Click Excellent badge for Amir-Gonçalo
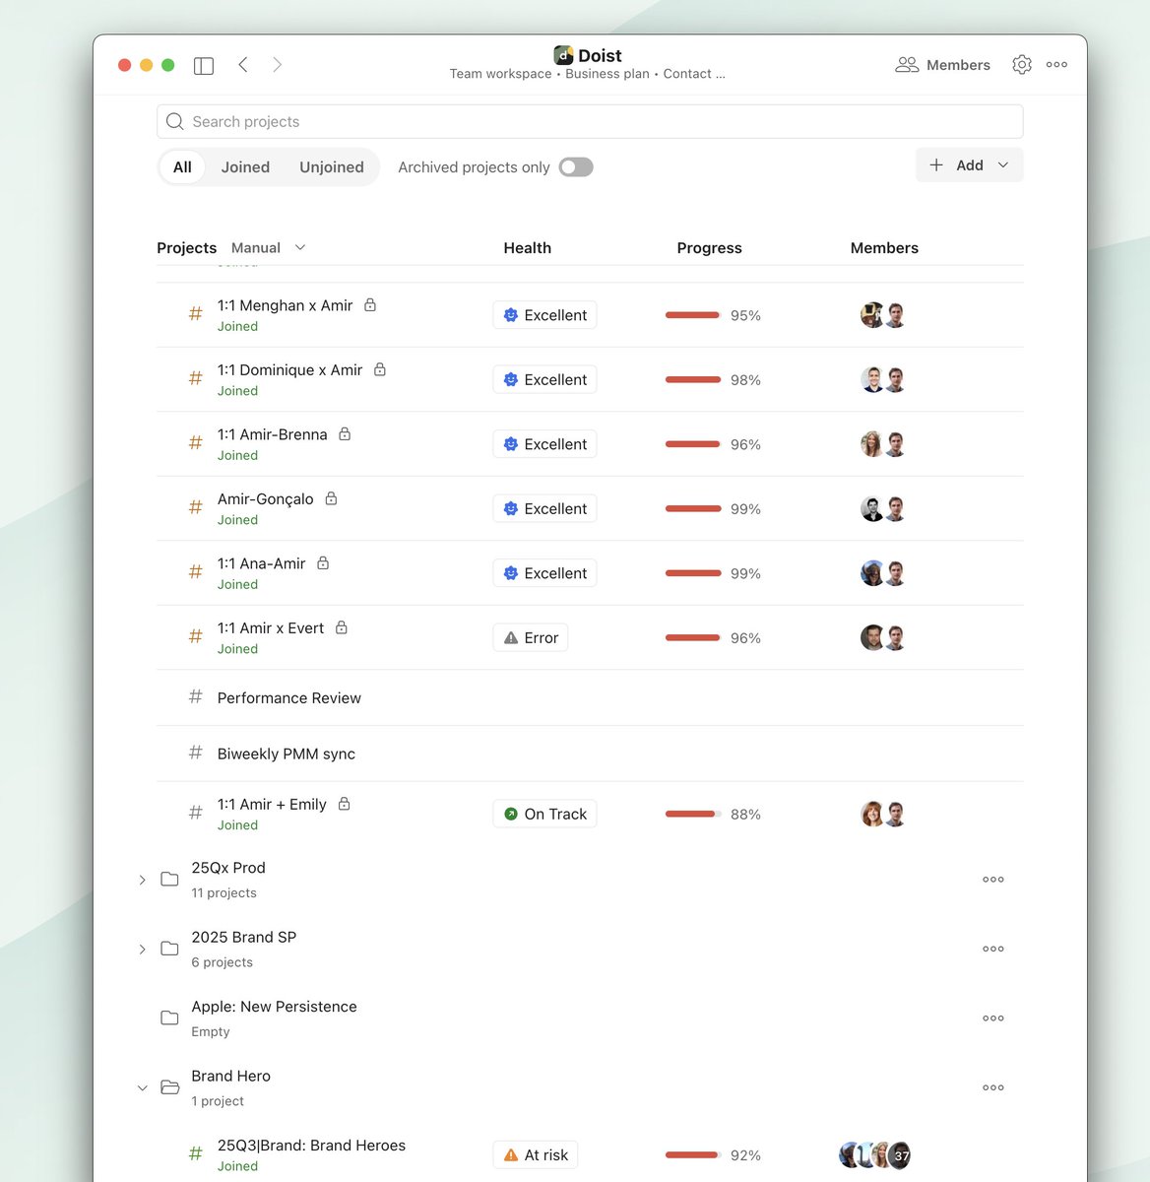Image resolution: width=1150 pixels, height=1182 pixels. point(544,508)
